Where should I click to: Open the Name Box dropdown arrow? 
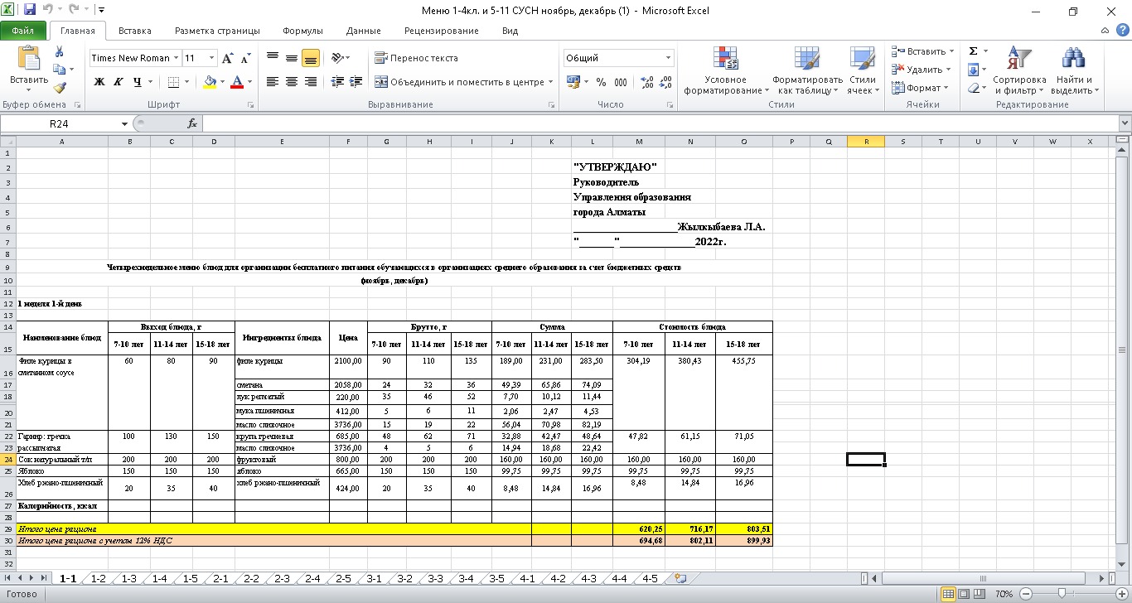125,123
